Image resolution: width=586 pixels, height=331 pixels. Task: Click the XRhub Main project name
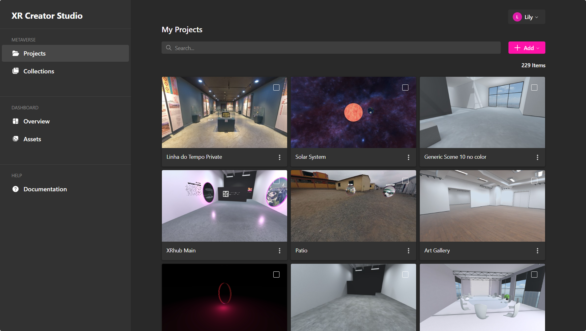pos(181,251)
